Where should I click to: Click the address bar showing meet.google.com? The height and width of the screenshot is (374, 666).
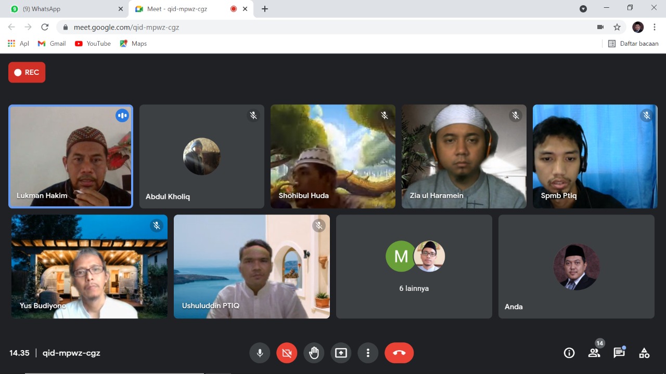pos(341,27)
